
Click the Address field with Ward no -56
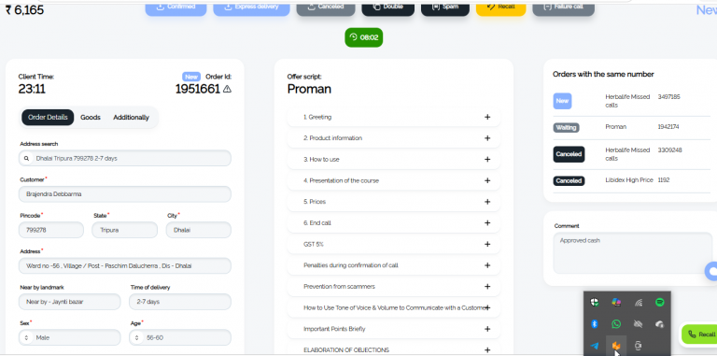tap(125, 266)
